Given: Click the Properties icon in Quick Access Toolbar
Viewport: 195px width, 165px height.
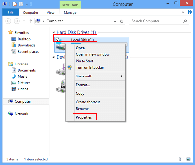Looking at the screenshot, I should pyautogui.click(x=15, y=4).
